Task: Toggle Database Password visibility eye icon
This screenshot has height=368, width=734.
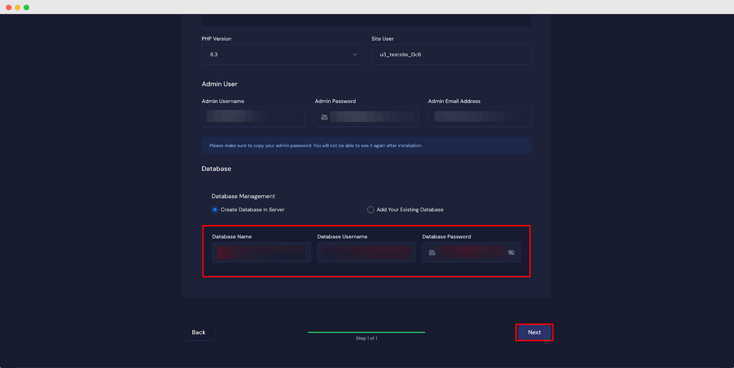Action: (511, 252)
